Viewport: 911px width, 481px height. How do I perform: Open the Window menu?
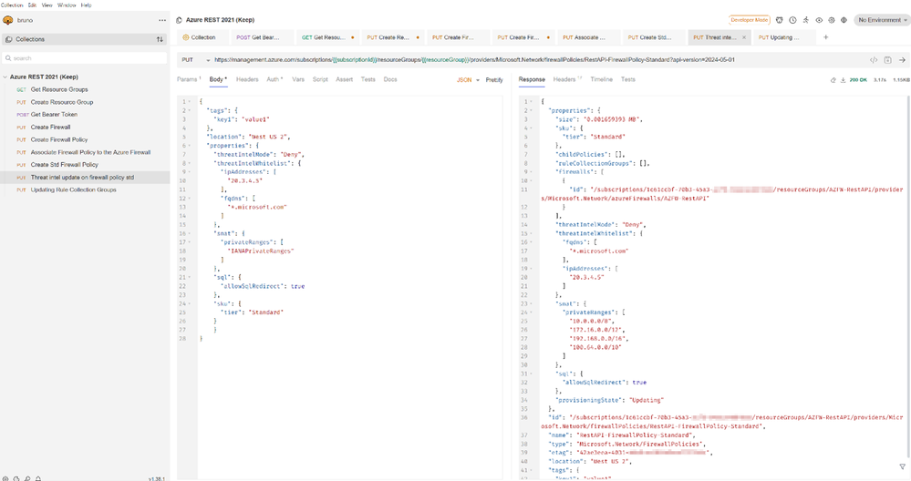67,5
